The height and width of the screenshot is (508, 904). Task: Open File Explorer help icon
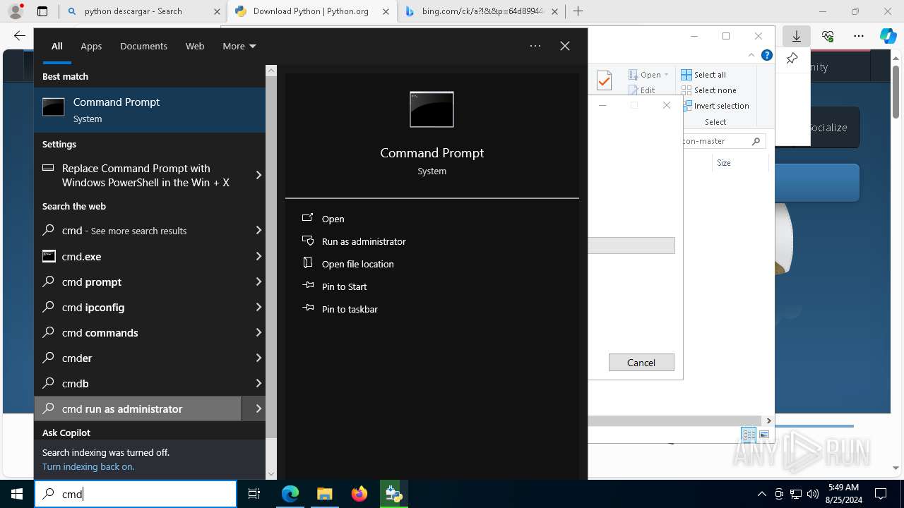point(767,55)
